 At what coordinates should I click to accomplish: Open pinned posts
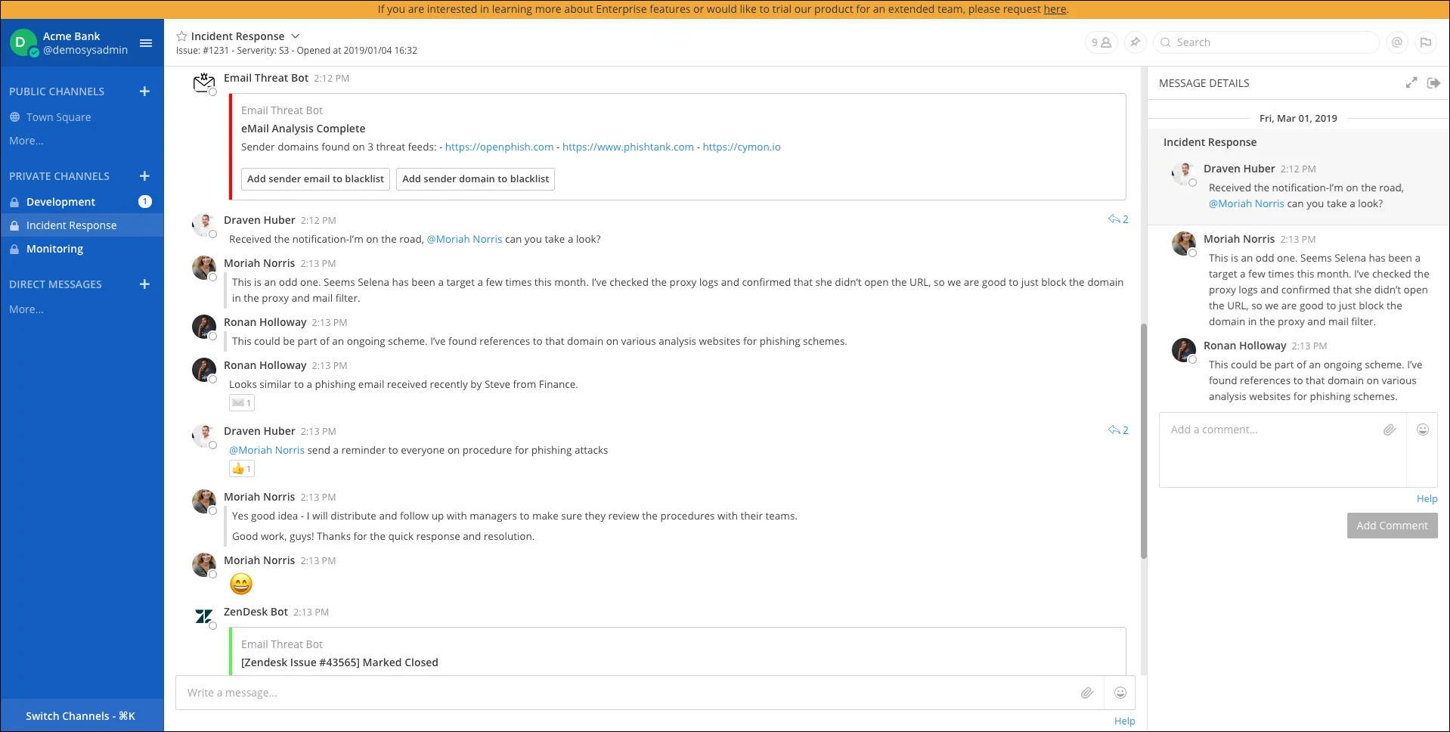(1135, 42)
